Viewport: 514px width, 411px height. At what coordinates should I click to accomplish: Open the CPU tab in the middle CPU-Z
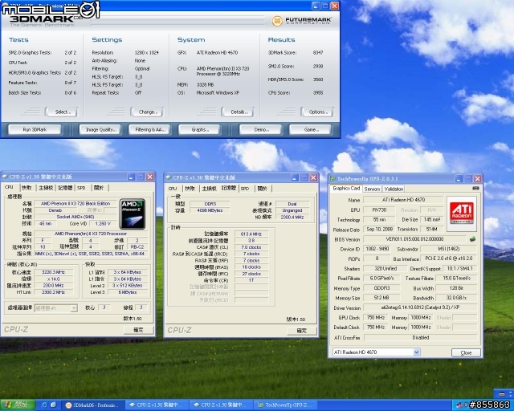(x=173, y=189)
